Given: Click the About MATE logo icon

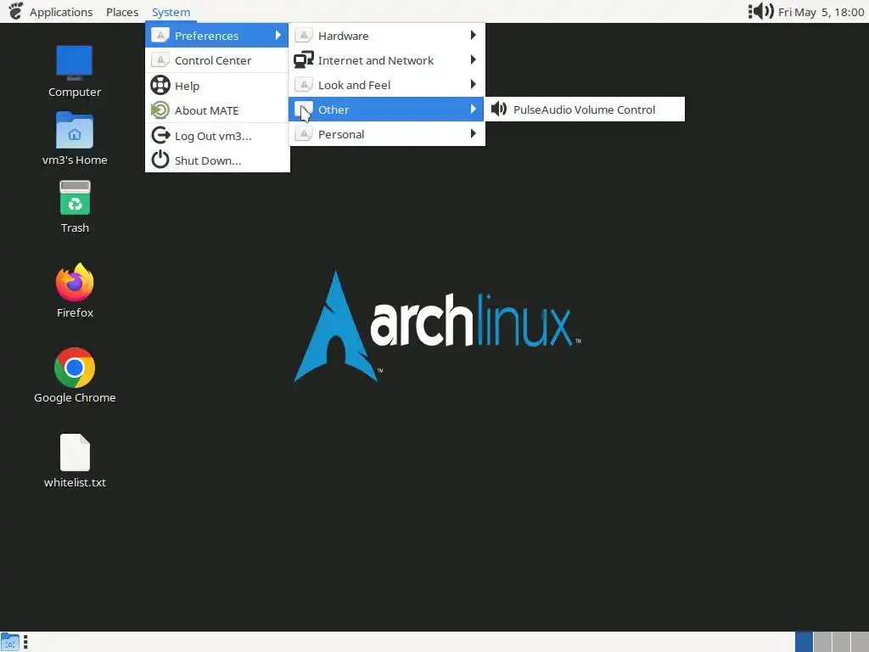Looking at the screenshot, I should (160, 110).
